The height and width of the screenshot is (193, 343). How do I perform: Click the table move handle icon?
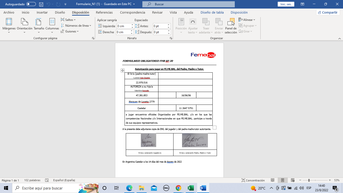click(x=123, y=71)
